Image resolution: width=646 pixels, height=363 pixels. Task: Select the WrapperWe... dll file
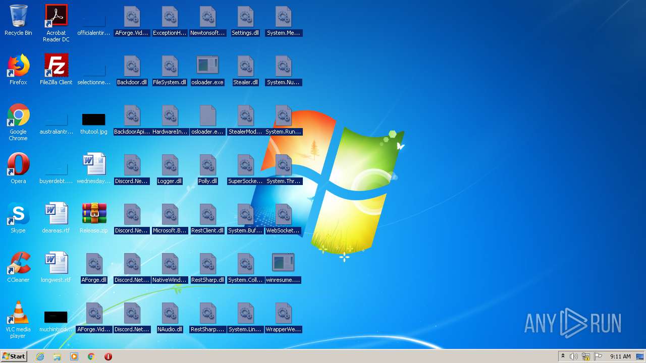[x=283, y=317]
